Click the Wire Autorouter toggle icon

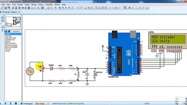pyautogui.click(x=125, y=8)
